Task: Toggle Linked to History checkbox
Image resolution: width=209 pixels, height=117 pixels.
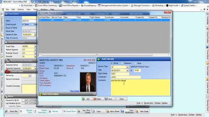Action: pos(7,106)
